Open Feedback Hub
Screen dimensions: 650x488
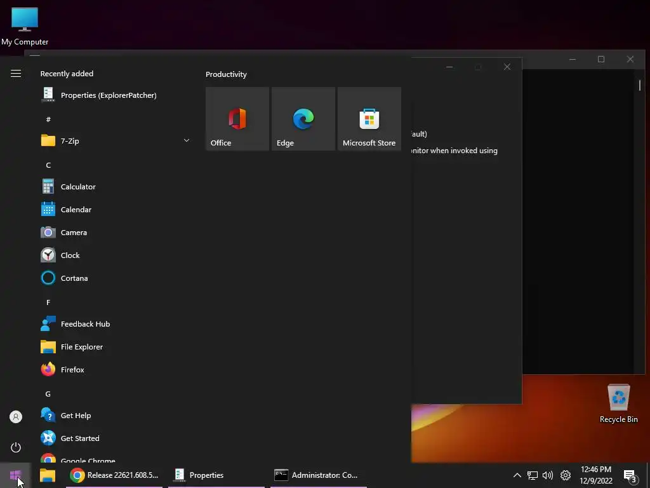click(x=115, y=323)
